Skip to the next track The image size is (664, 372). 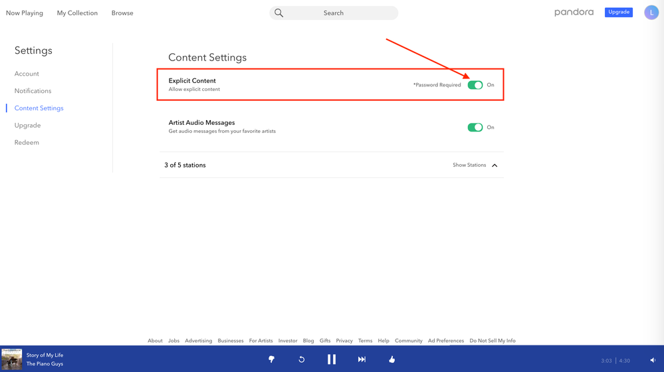click(x=362, y=359)
